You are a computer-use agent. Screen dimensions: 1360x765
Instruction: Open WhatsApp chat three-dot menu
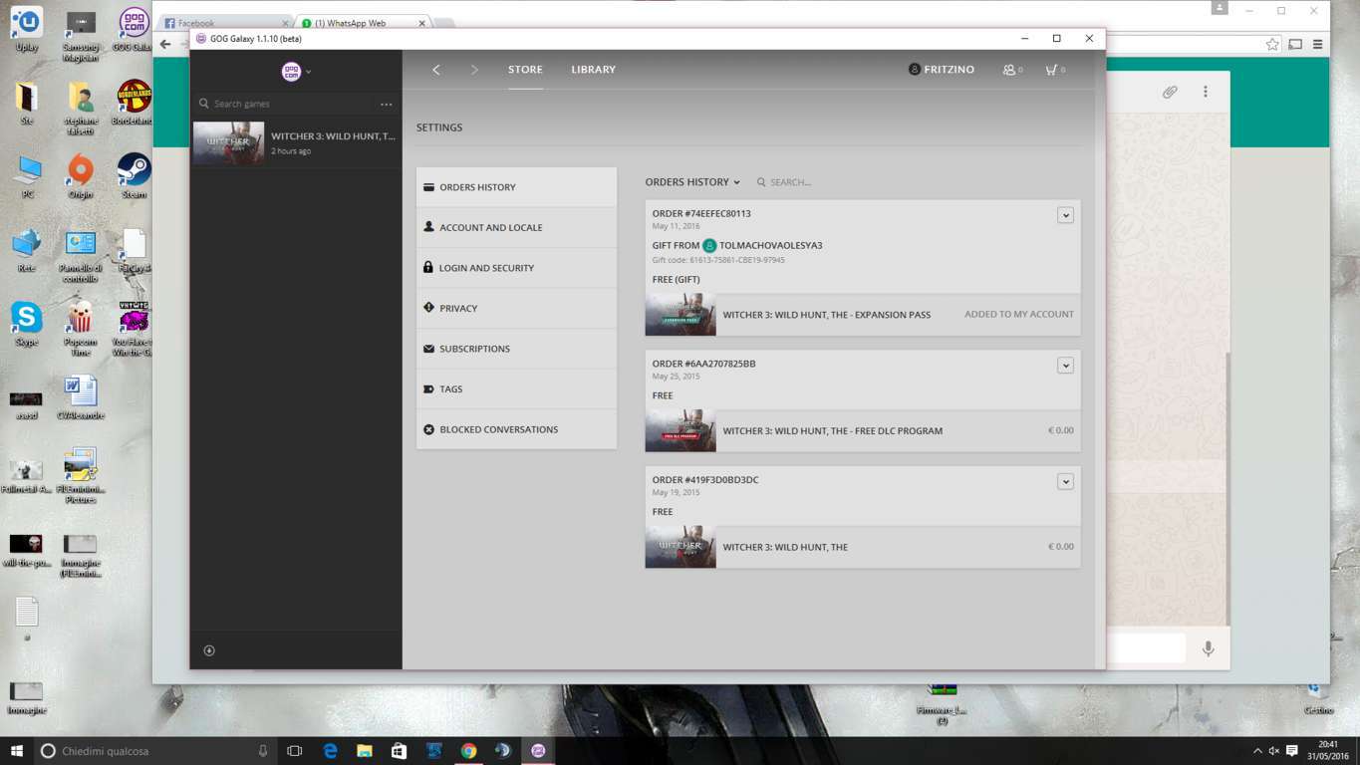(x=1205, y=92)
